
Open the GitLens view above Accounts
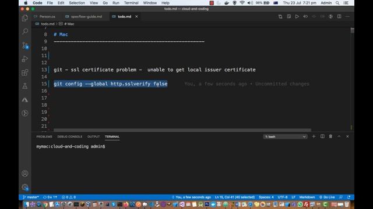pyautogui.click(x=25, y=113)
